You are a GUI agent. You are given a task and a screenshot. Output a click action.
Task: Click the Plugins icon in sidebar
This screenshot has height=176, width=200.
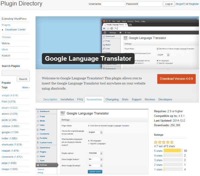point(38,152)
